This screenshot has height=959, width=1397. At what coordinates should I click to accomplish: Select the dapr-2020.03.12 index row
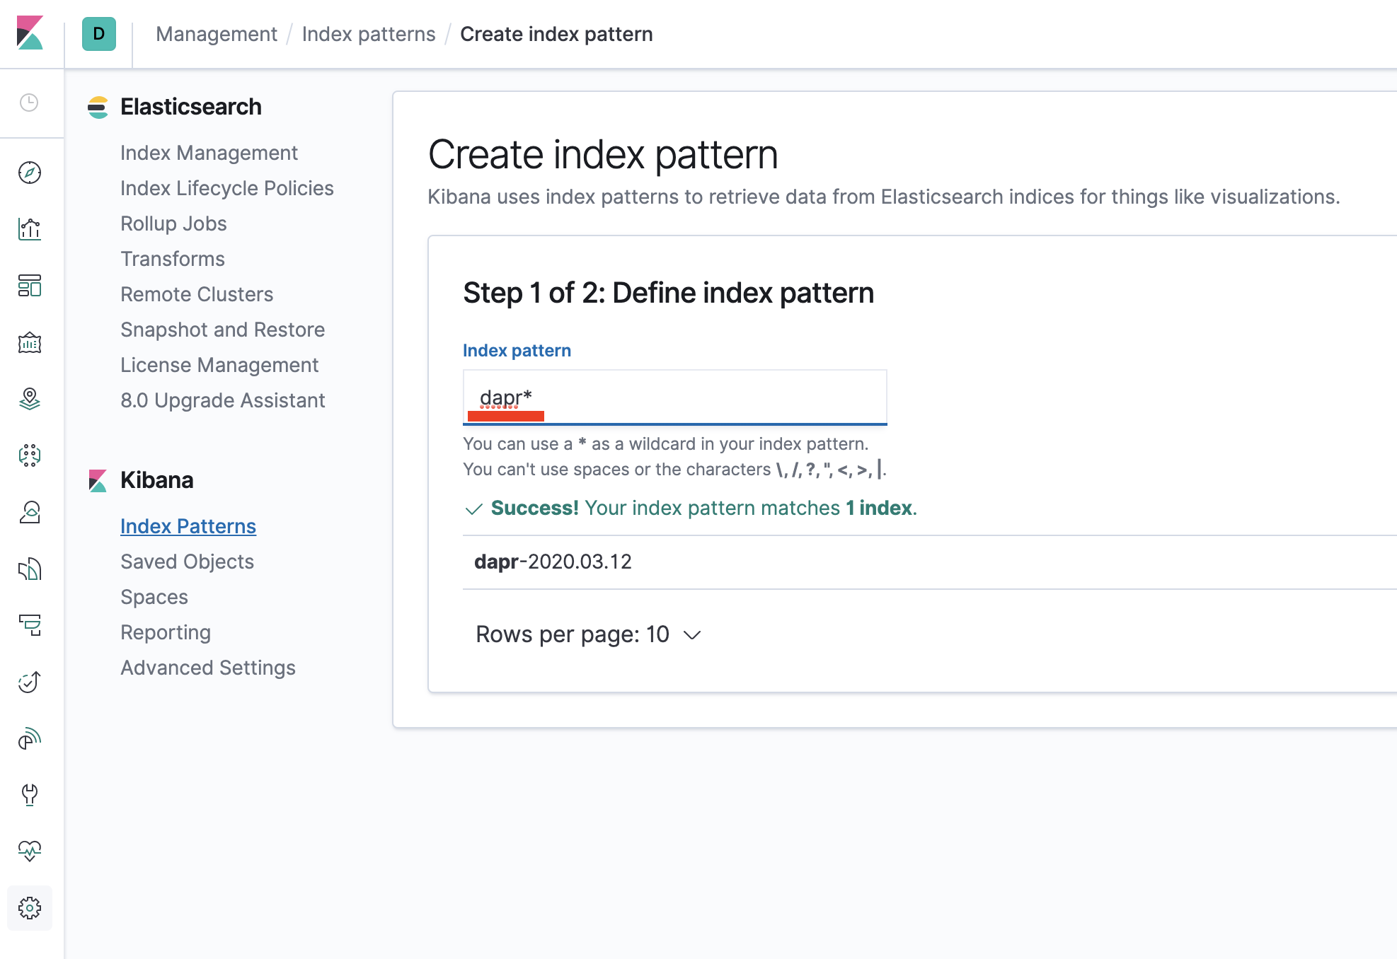[x=553, y=562]
